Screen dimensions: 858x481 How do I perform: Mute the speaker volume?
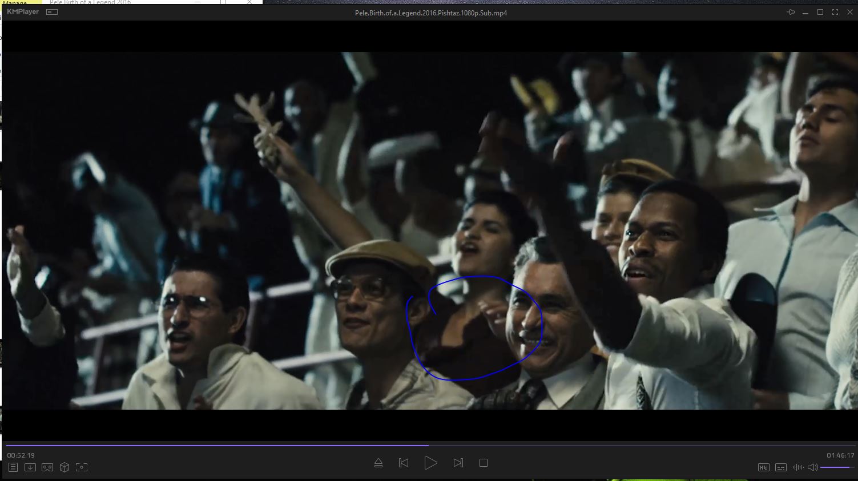(812, 467)
